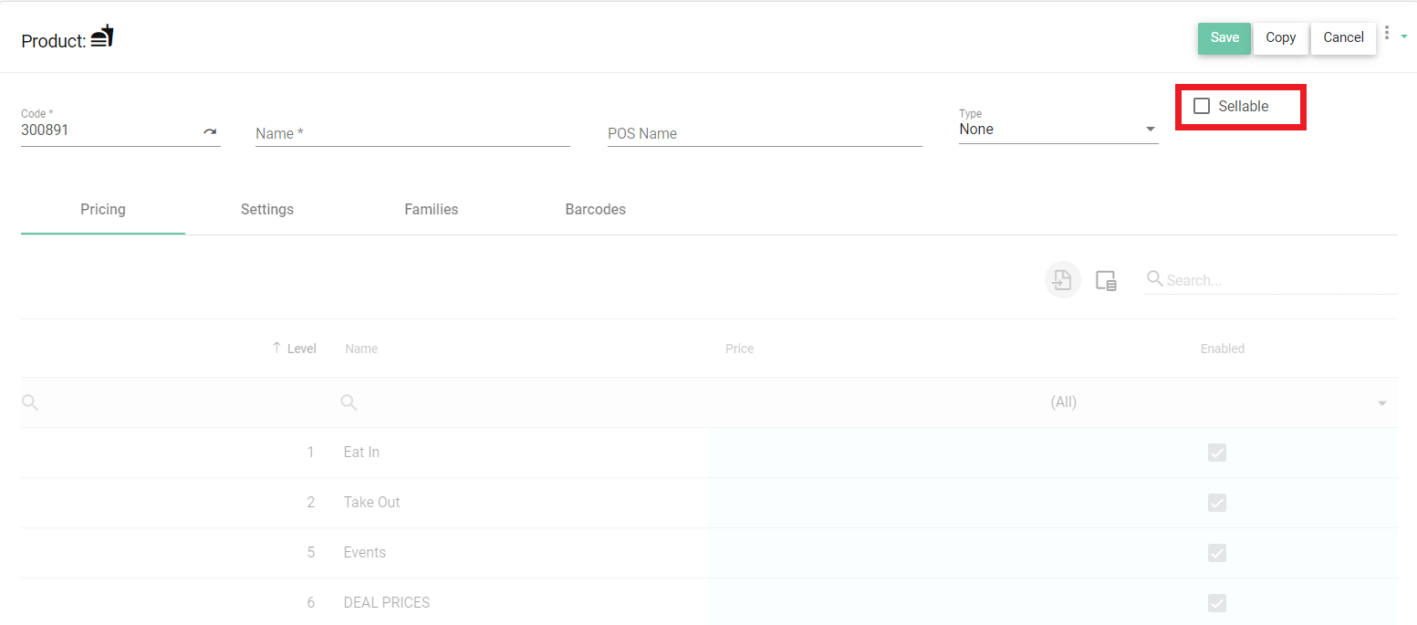Viewport: 1417px width, 625px height.
Task: Click the magnifier icon in the Name filter
Action: (x=348, y=402)
